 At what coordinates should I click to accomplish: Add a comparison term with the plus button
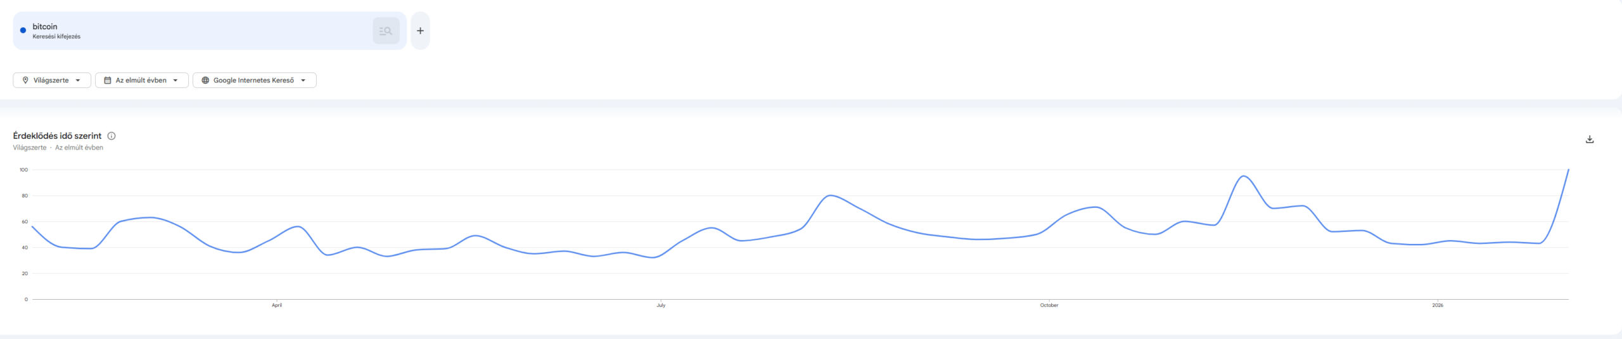[x=420, y=31]
